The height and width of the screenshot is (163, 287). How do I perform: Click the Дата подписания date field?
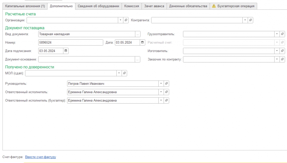coord(51,51)
